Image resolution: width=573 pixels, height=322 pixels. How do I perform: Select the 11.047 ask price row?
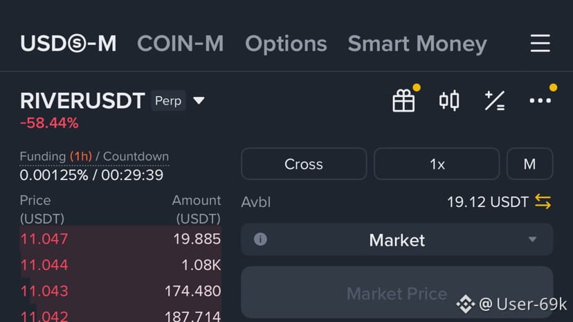click(44, 240)
